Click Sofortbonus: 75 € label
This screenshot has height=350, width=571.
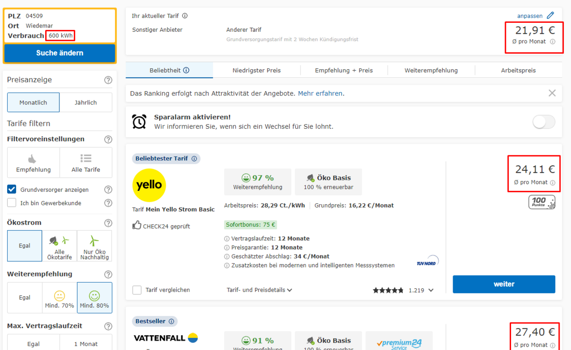[251, 225]
